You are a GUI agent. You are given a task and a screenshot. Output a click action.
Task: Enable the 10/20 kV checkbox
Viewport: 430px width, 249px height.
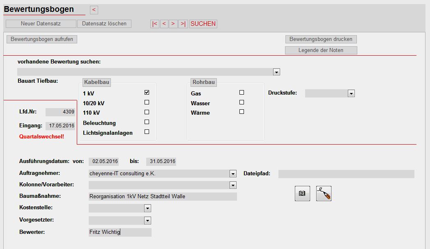point(147,102)
